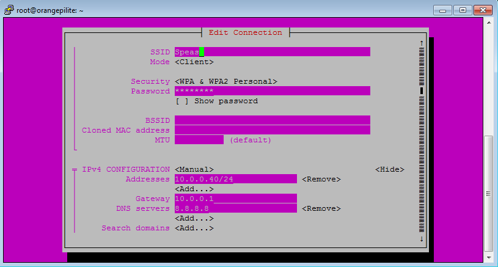The height and width of the screenshot is (267, 498).
Task: Edit the DNS server 8.8.8.8 field
Action: (x=236, y=208)
